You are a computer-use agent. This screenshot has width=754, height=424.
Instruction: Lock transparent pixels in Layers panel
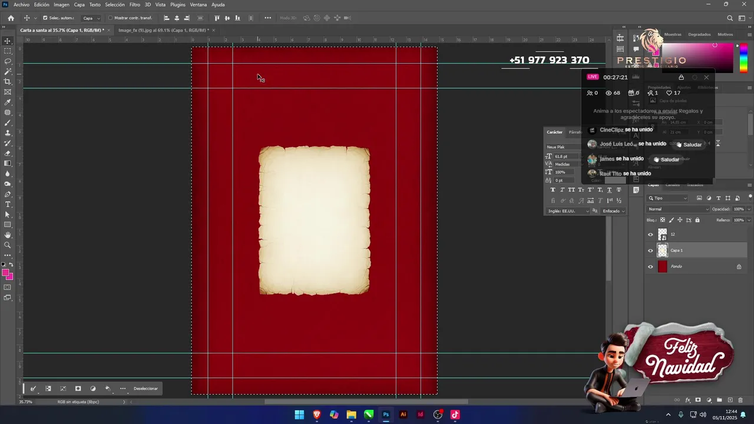pos(662,220)
